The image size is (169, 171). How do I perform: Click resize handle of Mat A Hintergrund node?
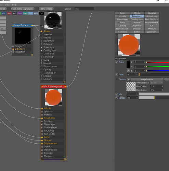tap(65, 159)
